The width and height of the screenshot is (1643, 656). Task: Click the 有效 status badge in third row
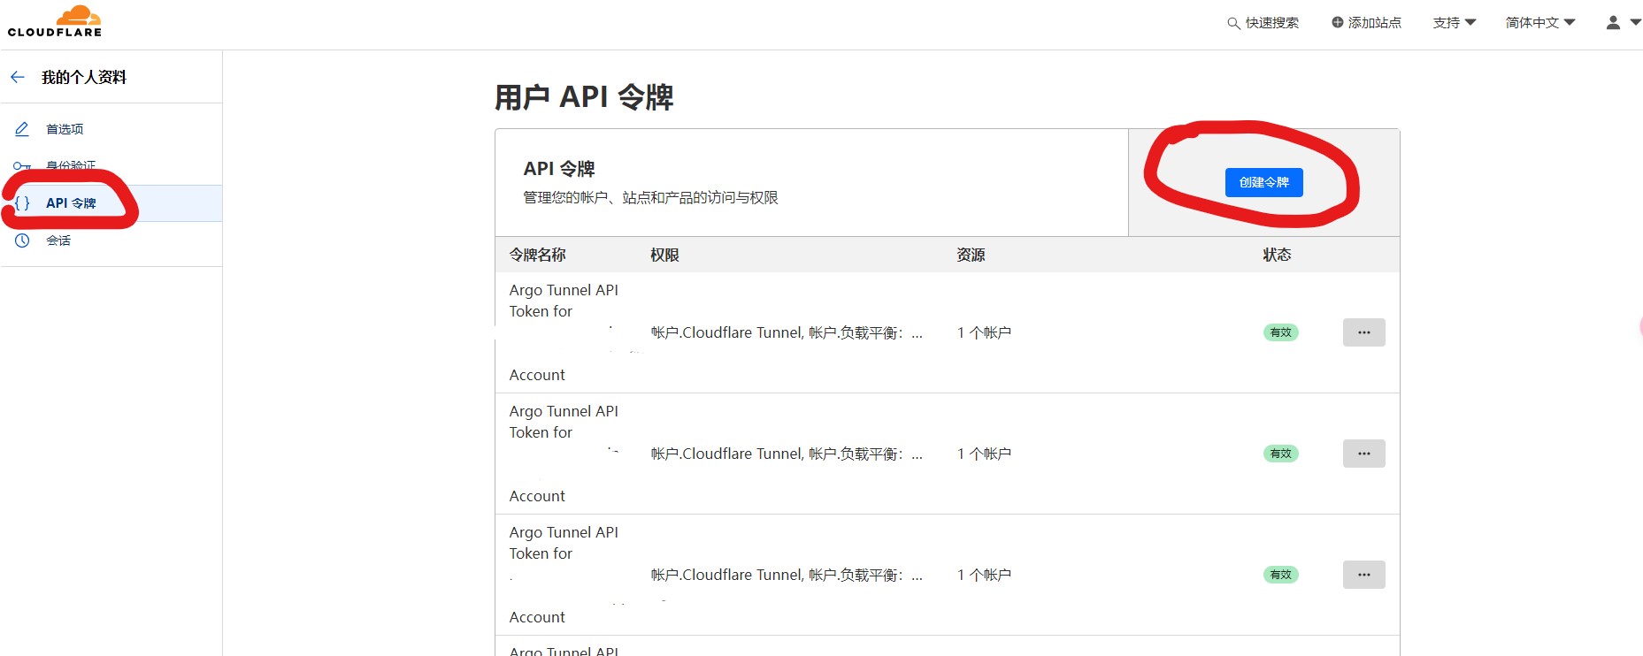coord(1280,575)
